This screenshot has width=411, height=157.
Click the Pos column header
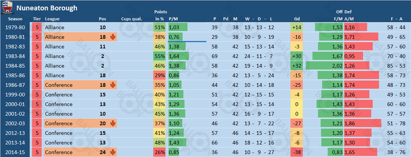[102, 19]
